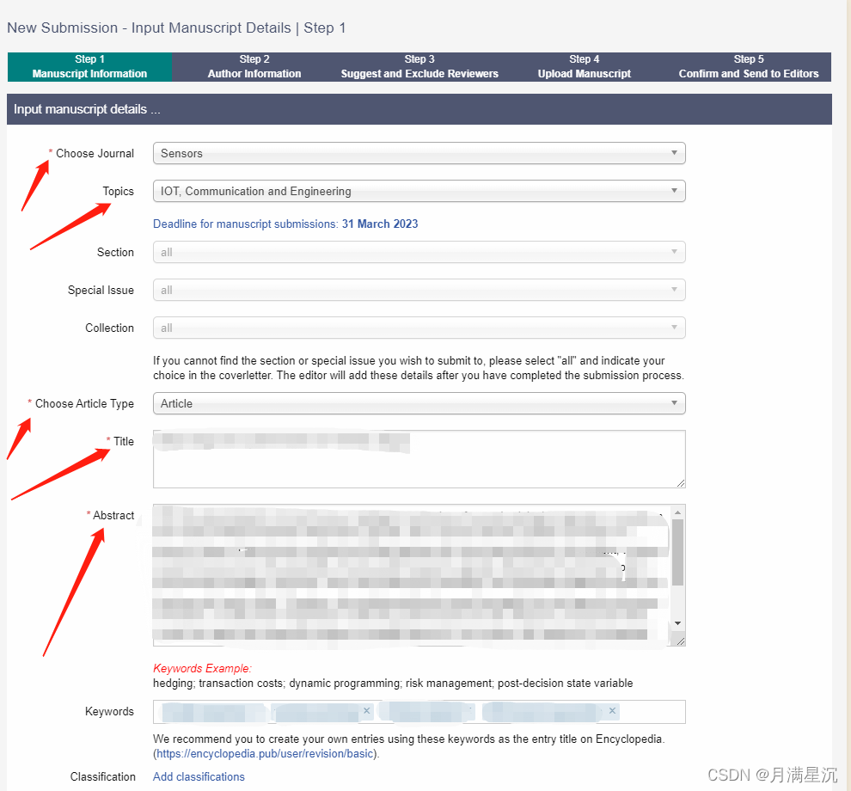
Task: Click the Keywords Example heading
Action: click(x=202, y=668)
